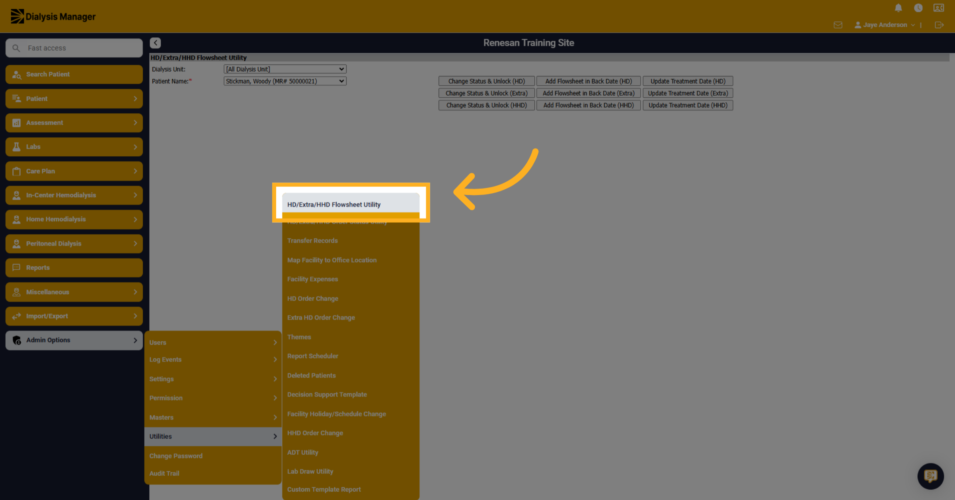Click the Labs flask icon
Screen dimensions: 955x500
pos(16,147)
